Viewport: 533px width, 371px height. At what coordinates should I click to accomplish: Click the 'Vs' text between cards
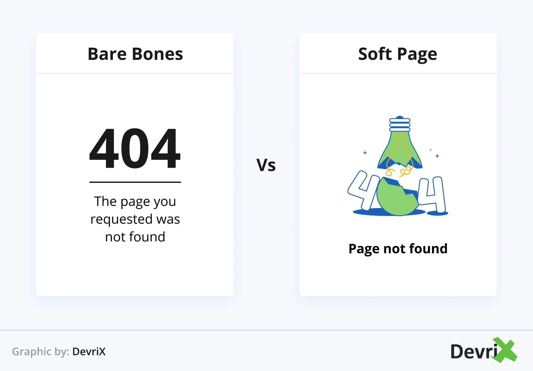click(266, 165)
